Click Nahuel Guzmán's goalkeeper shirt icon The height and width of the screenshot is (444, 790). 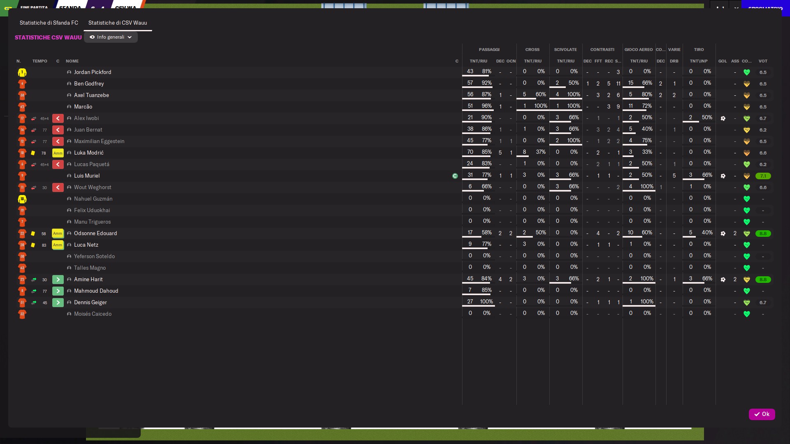pyautogui.click(x=22, y=199)
